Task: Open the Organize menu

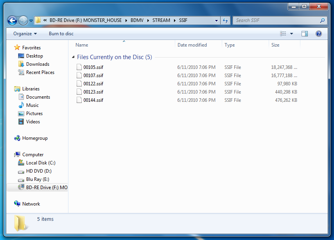Action: 25,34
